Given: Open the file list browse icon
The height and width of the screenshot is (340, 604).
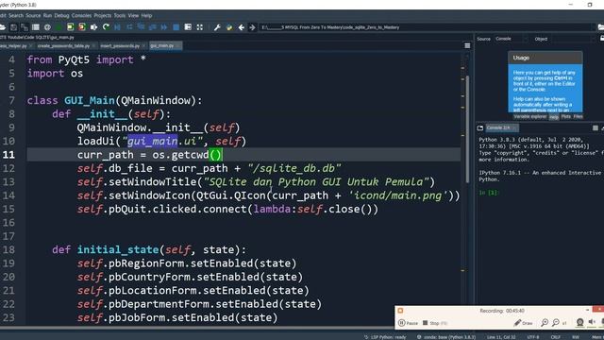Looking at the screenshot, I should 36,27.
